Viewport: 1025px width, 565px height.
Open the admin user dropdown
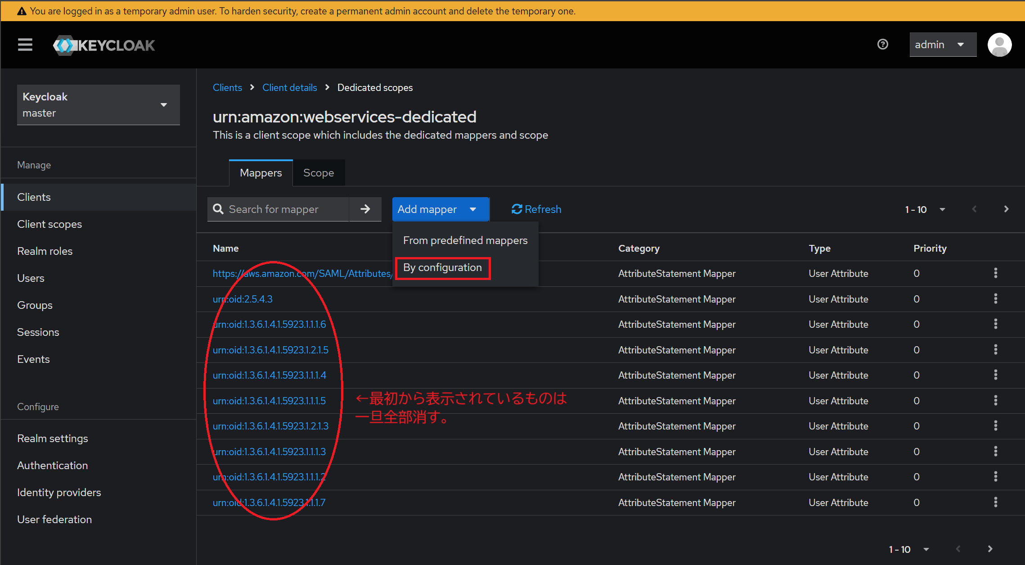coord(942,45)
